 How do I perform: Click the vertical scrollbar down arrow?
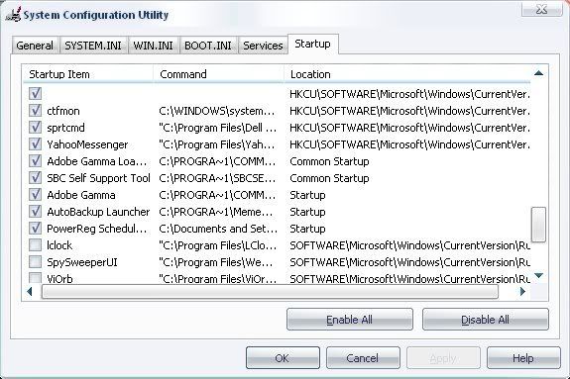click(538, 275)
